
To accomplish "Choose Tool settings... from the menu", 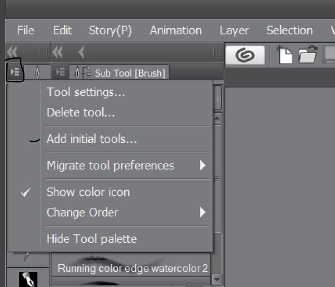I will pos(86,93).
